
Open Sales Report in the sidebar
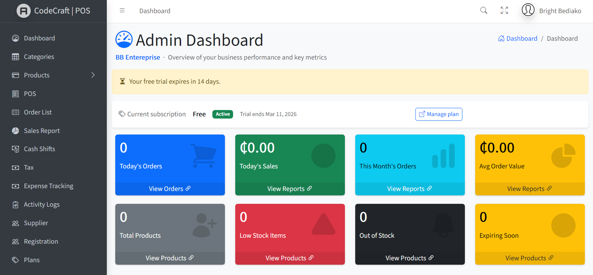point(42,131)
